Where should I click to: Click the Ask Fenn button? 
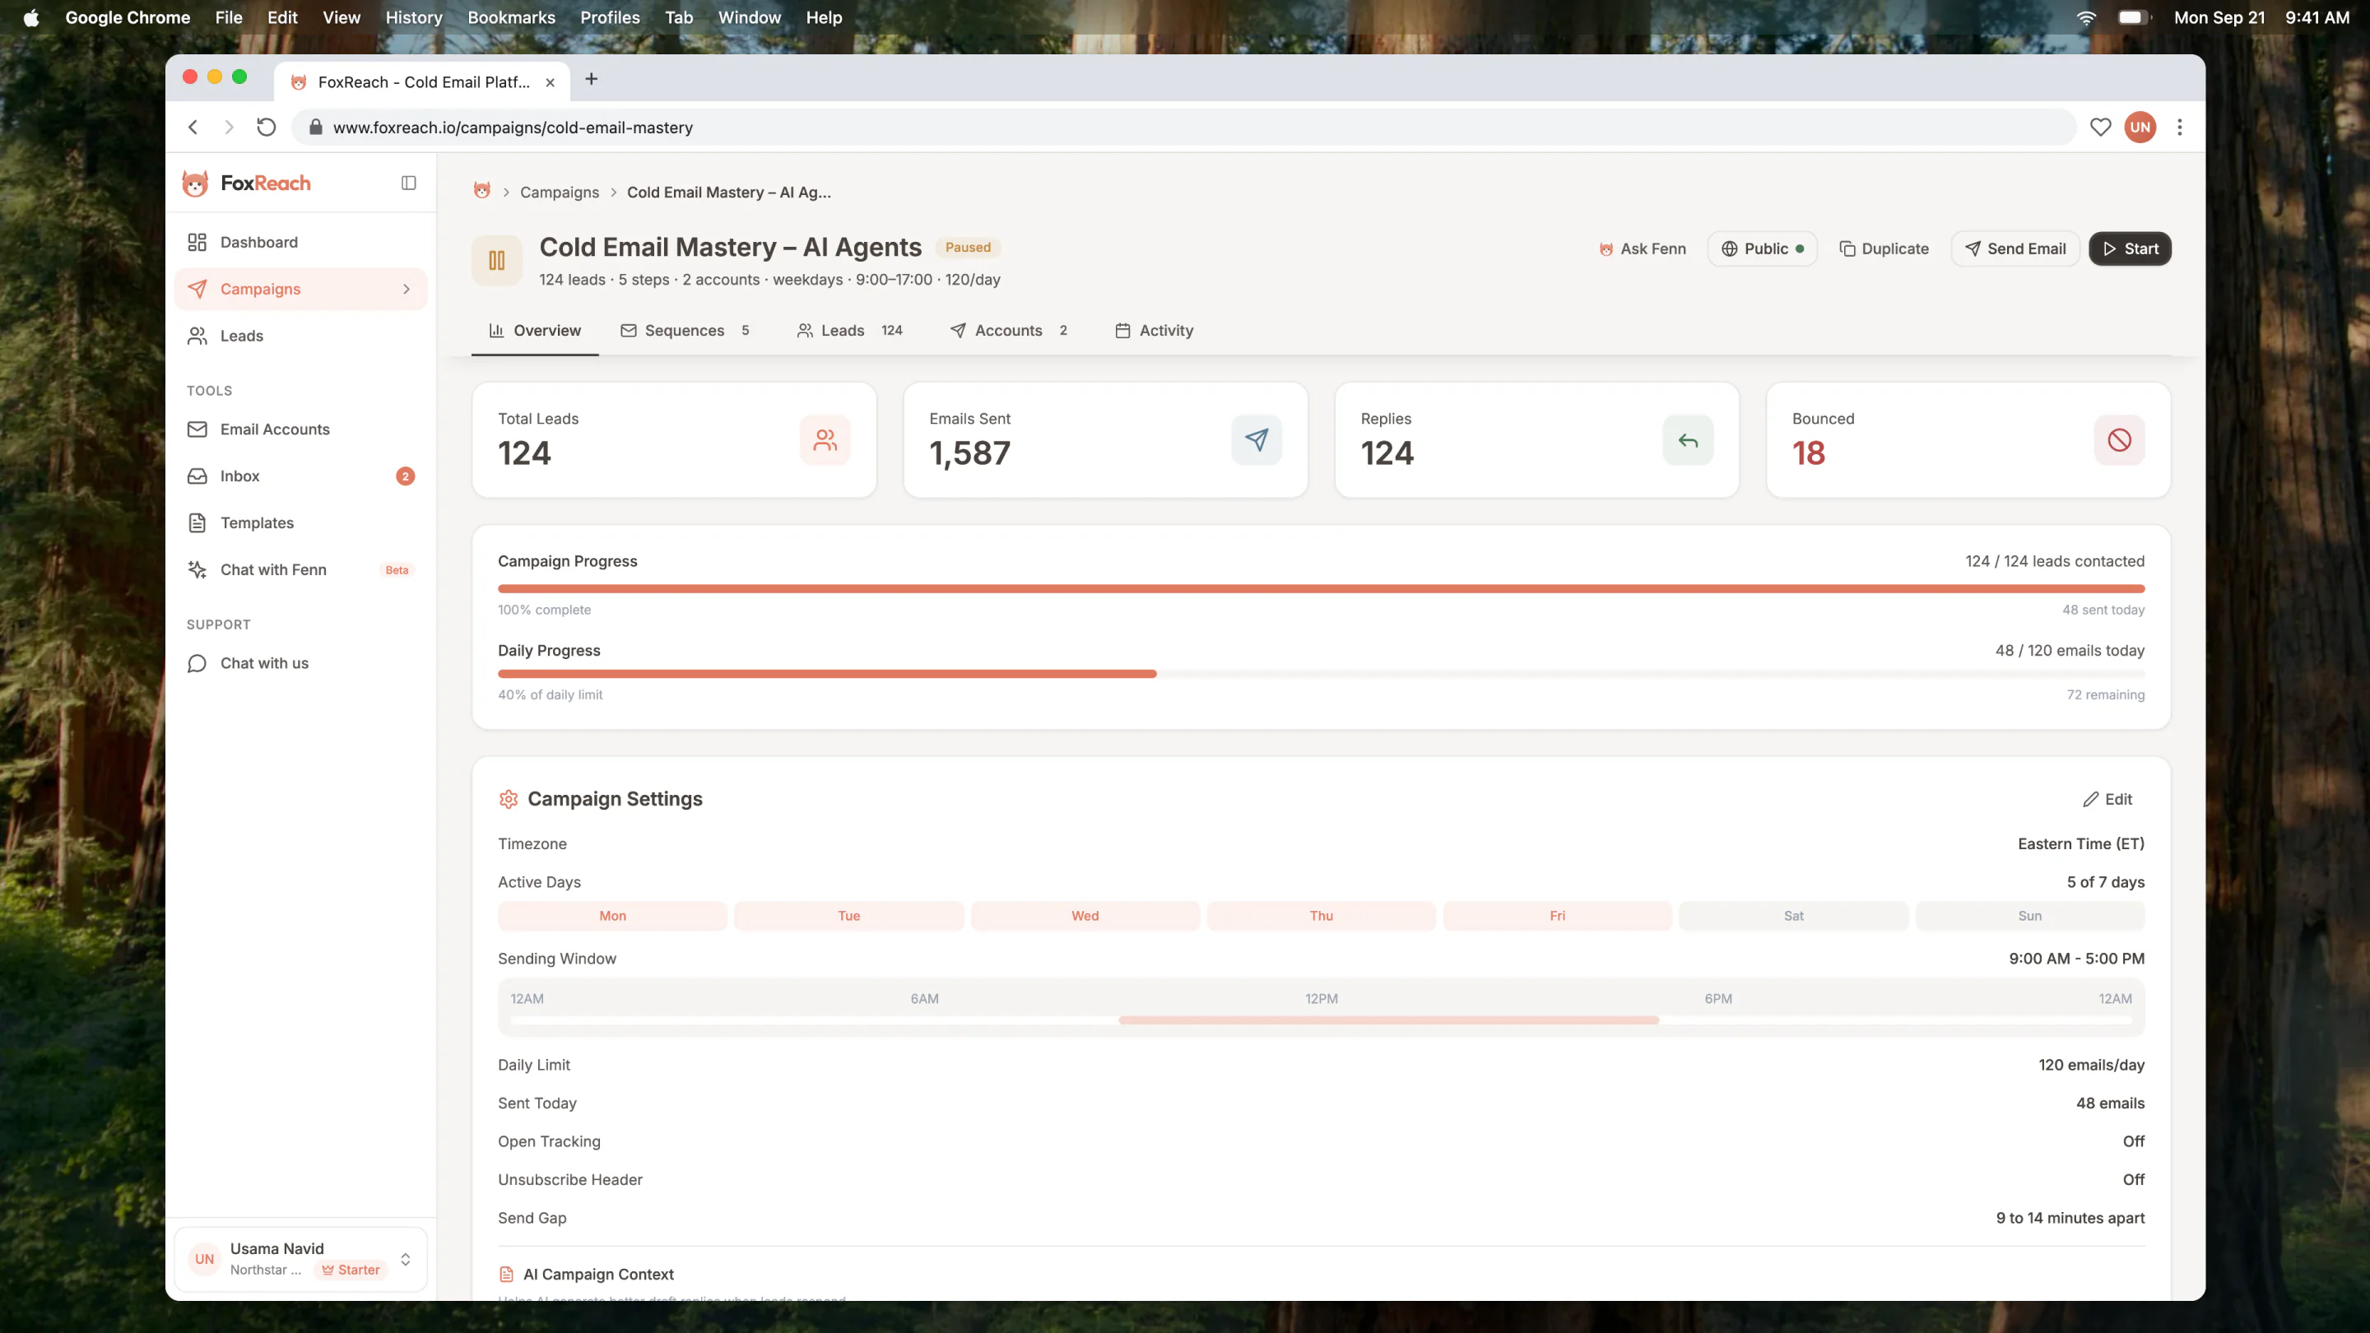pyautogui.click(x=1643, y=248)
